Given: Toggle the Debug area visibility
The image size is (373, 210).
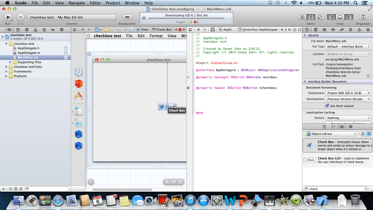Looking at the screenshot, I should click(340, 17).
